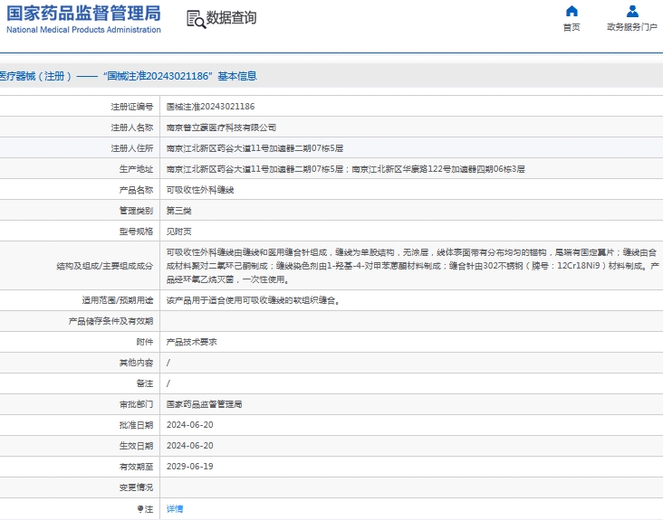
Task: Select 2024-06-20 in the 生效日期 row
Action: tap(190, 446)
